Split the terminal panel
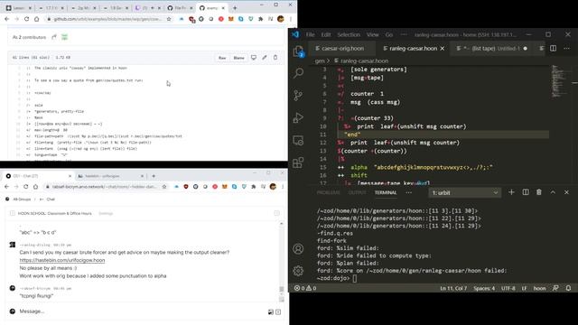The height and width of the screenshot is (325, 578). pyautogui.click(x=526, y=192)
